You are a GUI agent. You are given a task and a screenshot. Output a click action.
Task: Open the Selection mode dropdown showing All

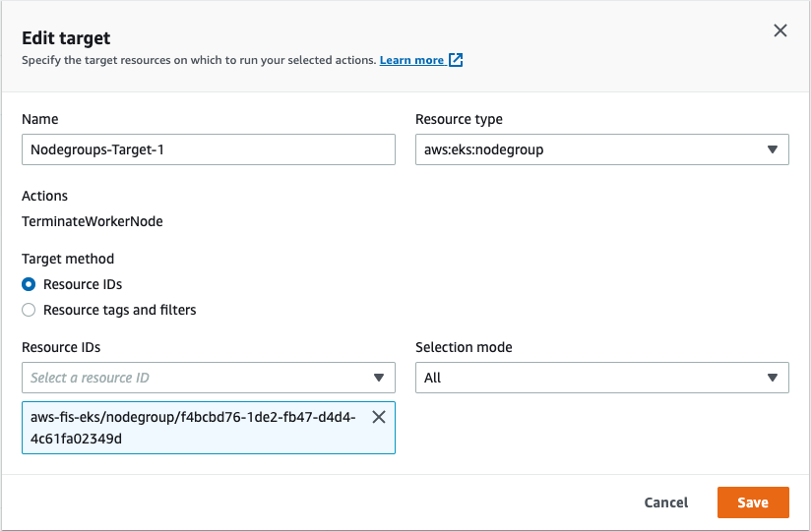click(601, 378)
